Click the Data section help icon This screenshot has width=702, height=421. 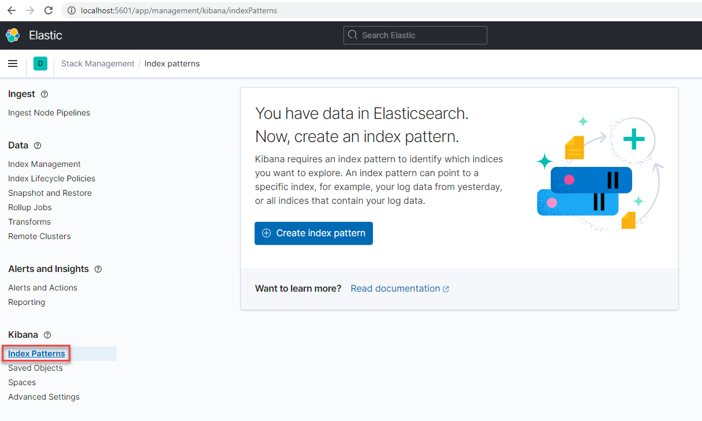pos(38,146)
